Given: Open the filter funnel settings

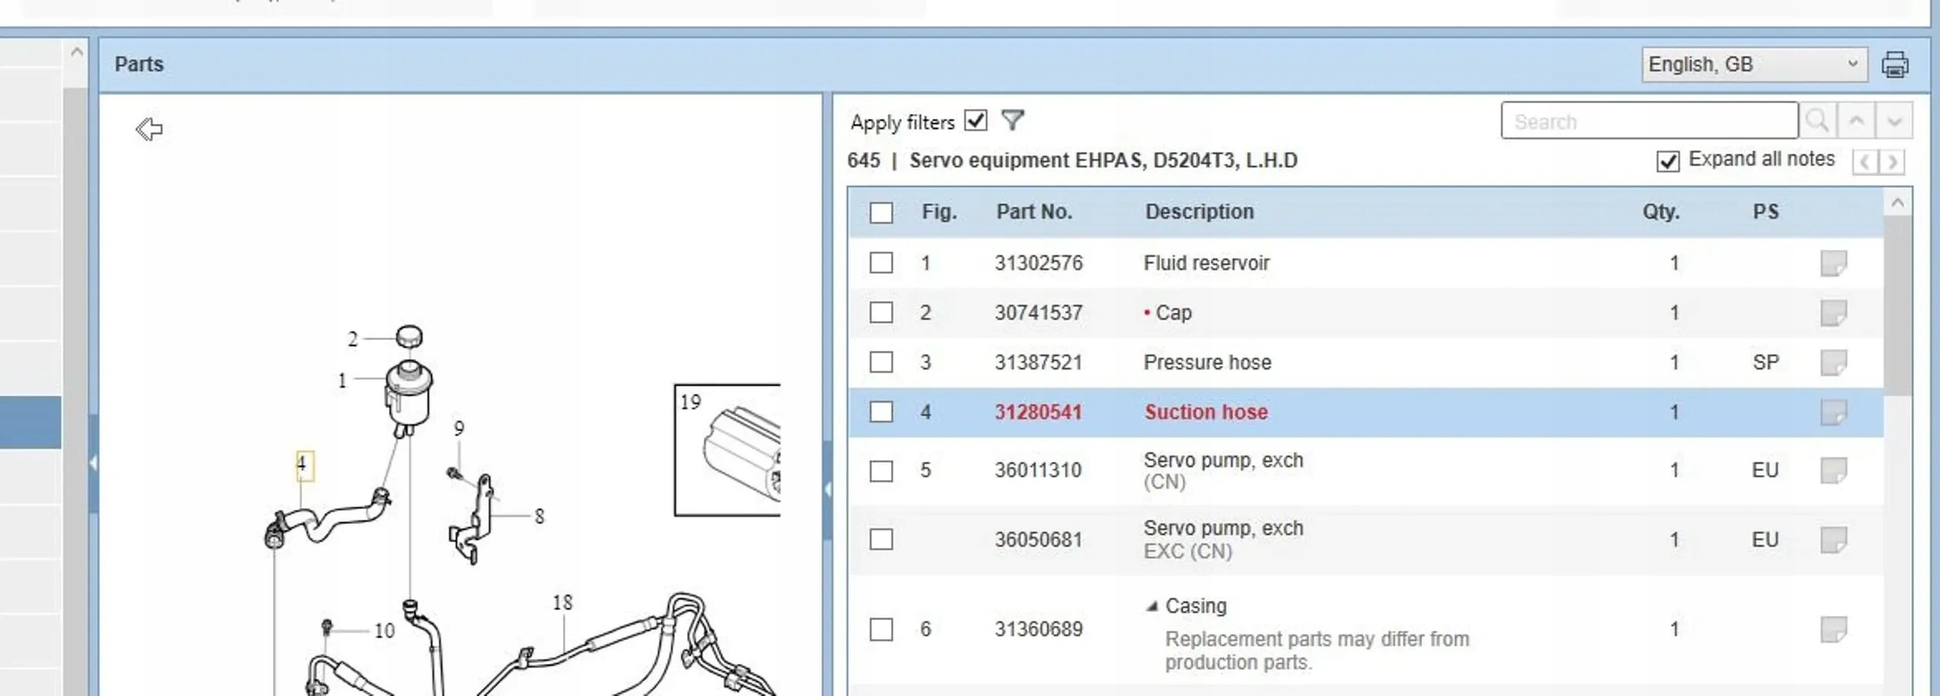Looking at the screenshot, I should point(1013,120).
